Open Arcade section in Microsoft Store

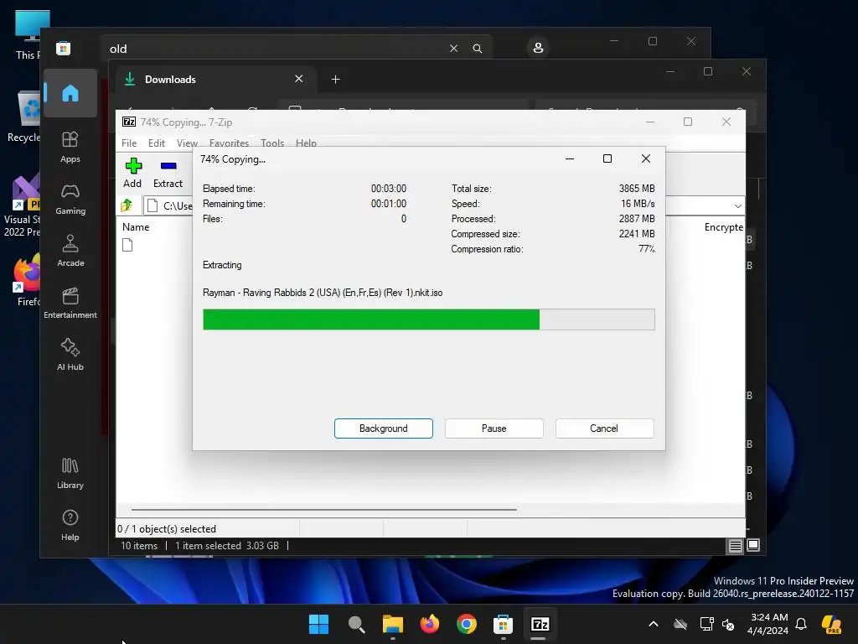point(70,251)
